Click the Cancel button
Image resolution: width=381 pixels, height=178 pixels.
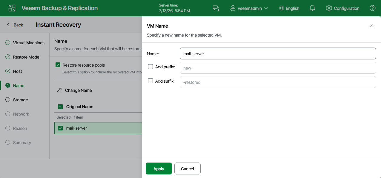pyautogui.click(x=188, y=168)
